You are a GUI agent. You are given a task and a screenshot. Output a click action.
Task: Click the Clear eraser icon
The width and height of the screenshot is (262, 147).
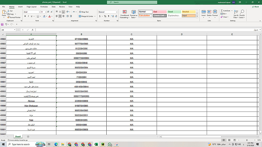[x=222, y=17]
